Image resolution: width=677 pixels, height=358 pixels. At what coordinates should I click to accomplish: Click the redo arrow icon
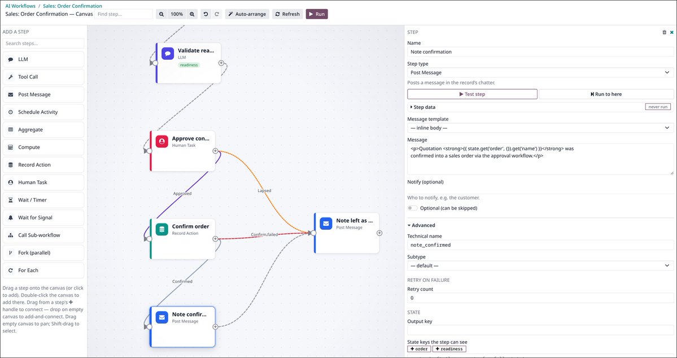[217, 14]
